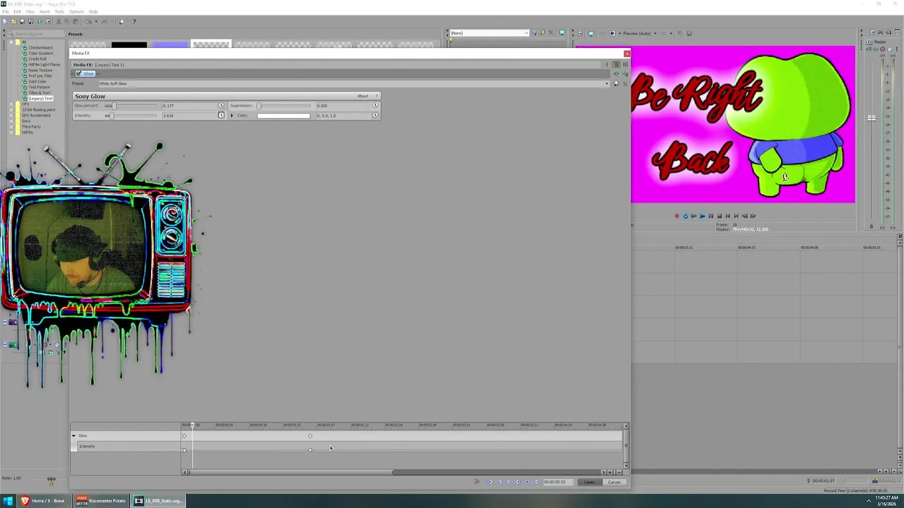Click the Plug-In Chain add icon
The height and width of the screenshot is (508, 904).
[x=616, y=73]
